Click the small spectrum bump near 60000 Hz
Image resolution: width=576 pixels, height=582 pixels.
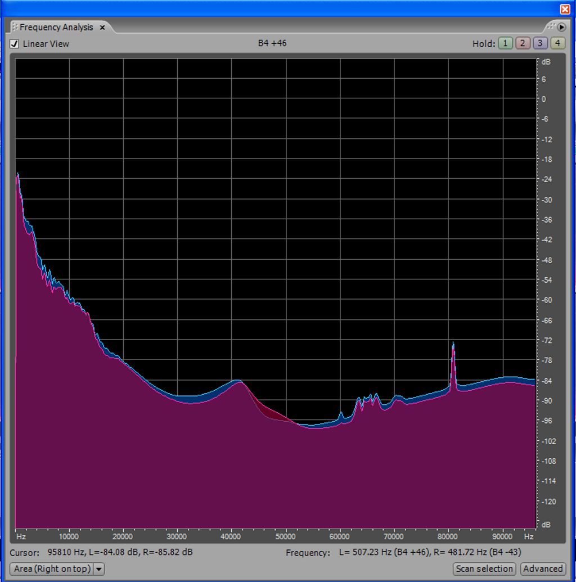[x=340, y=414]
